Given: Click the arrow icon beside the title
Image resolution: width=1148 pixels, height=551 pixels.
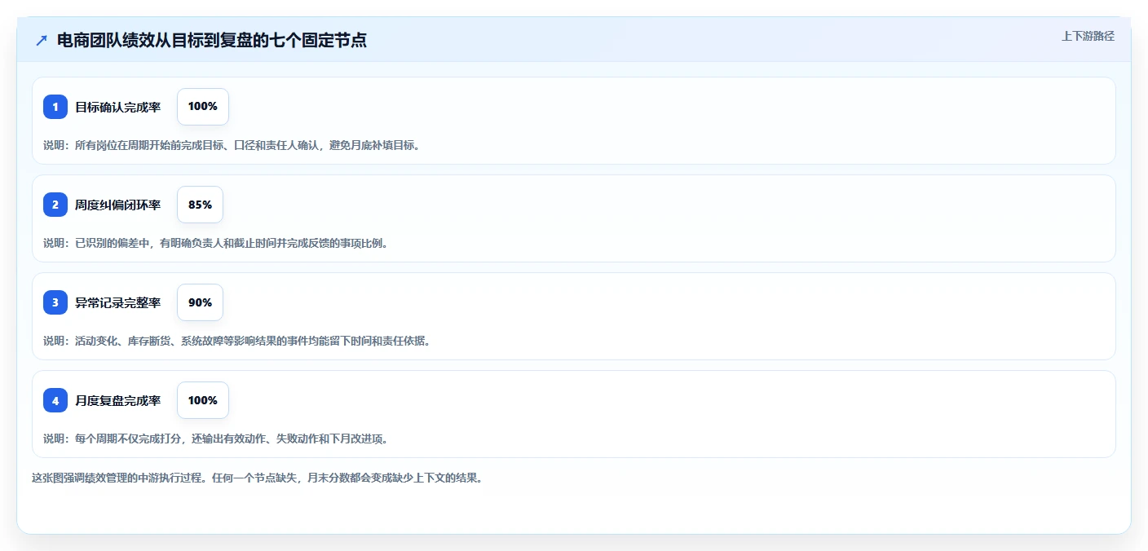Looking at the screenshot, I should (x=42, y=41).
